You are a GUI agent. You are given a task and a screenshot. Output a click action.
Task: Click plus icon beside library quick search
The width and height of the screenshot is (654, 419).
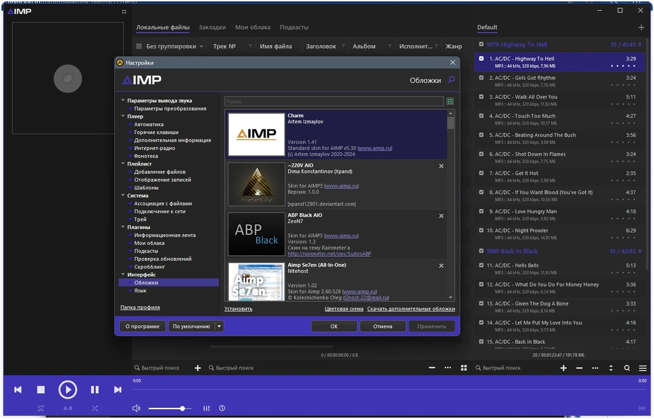[198, 368]
